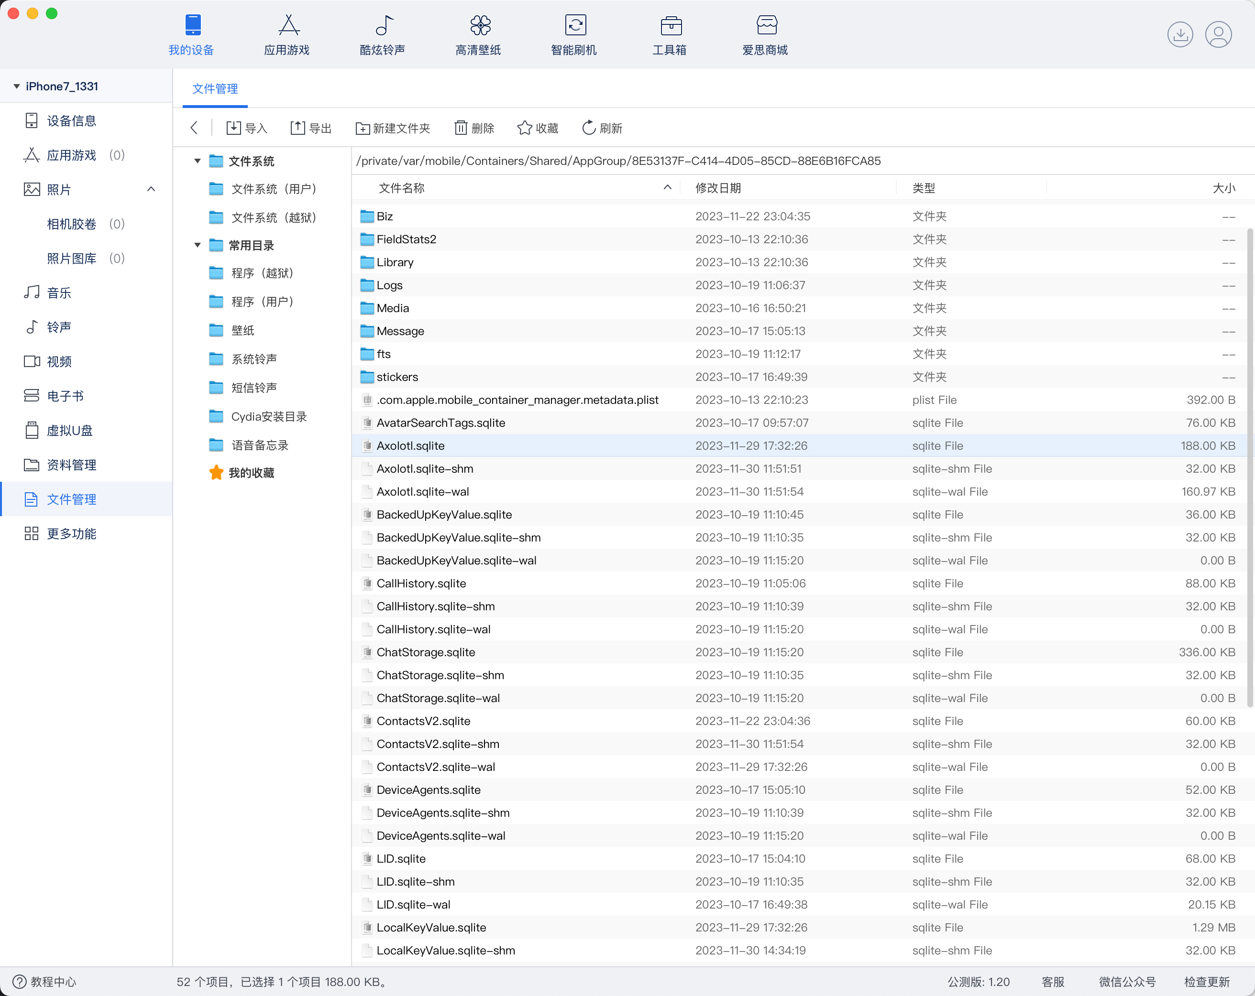Open 资料管理 in the sidebar
This screenshot has height=996, width=1255.
click(86, 465)
